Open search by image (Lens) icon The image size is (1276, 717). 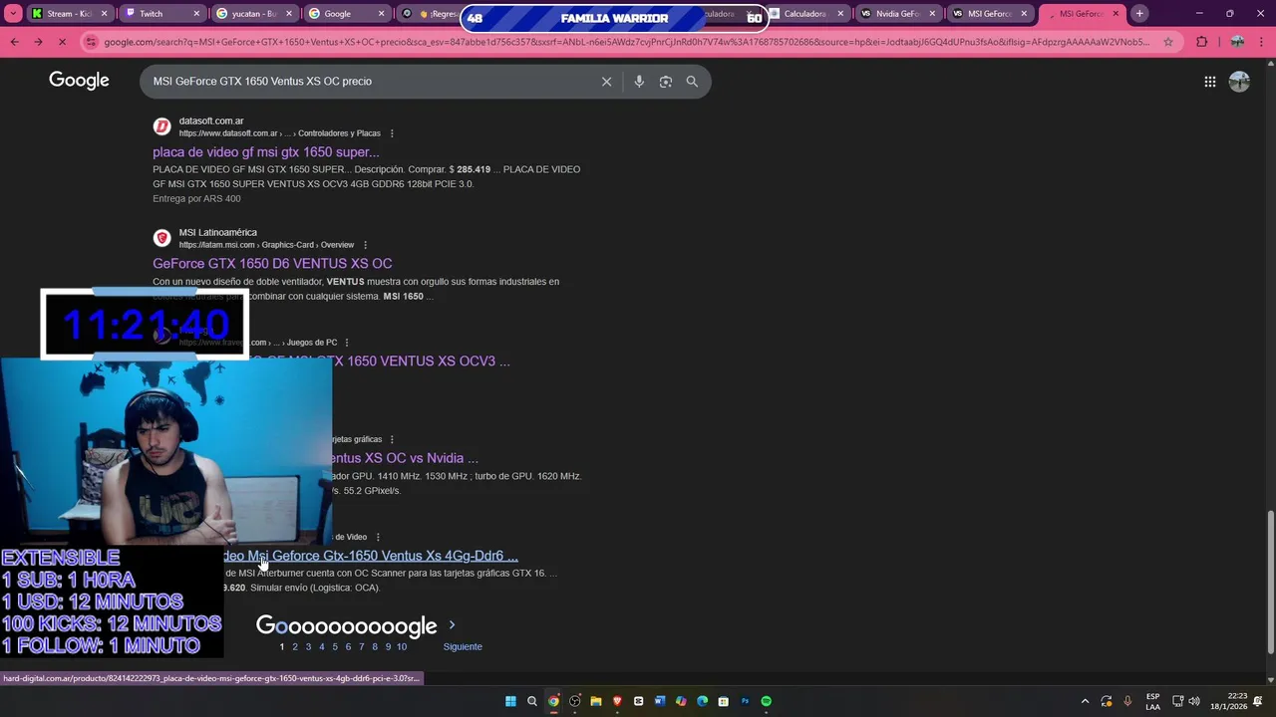pos(666,82)
